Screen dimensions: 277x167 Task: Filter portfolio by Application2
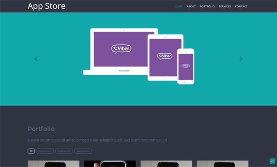(x=64, y=151)
